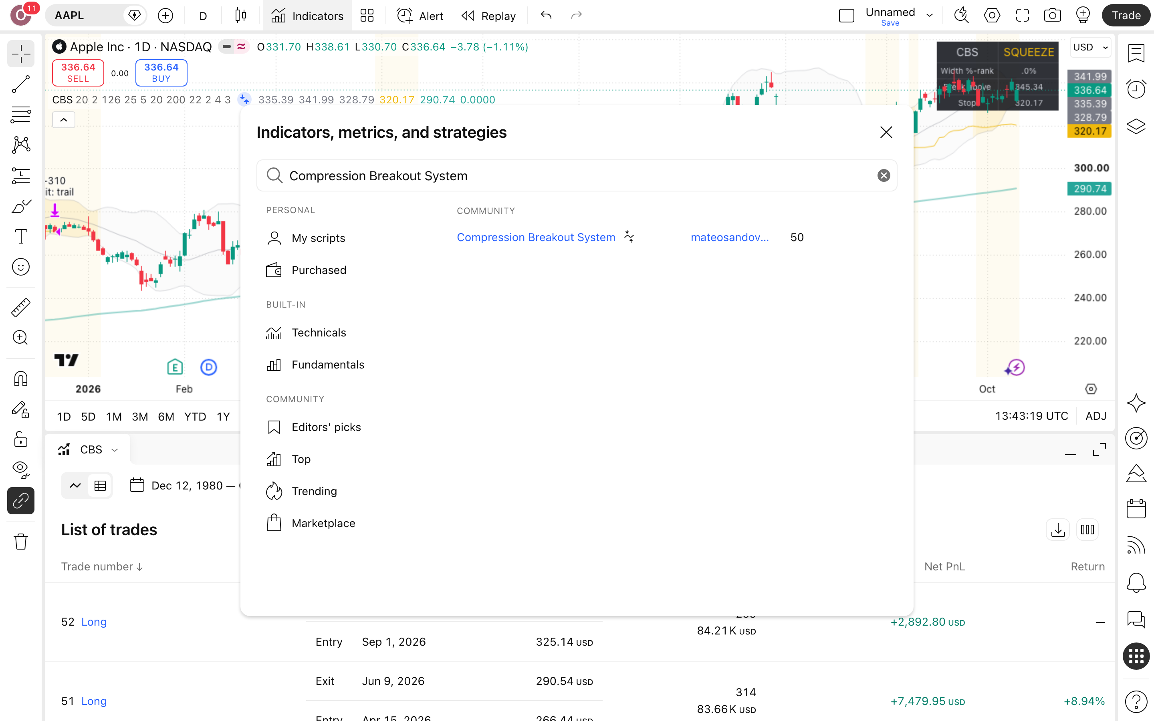
Task: Select the text annotation tool
Action: coord(20,236)
